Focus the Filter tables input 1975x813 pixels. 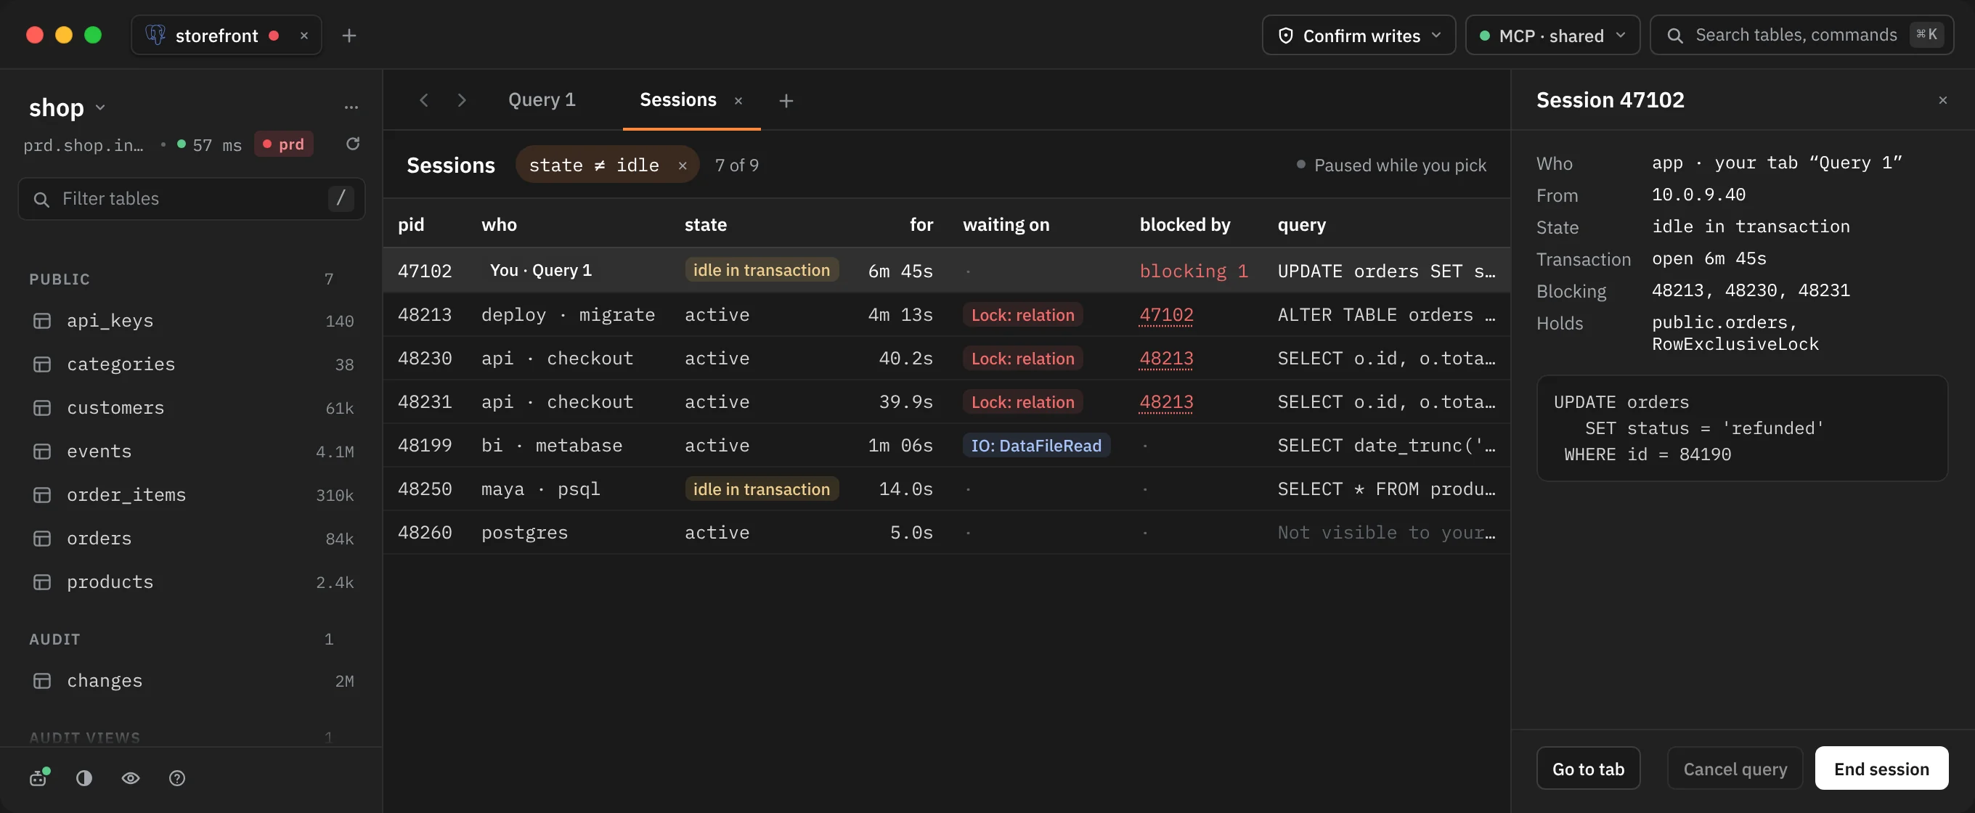pyautogui.click(x=192, y=199)
